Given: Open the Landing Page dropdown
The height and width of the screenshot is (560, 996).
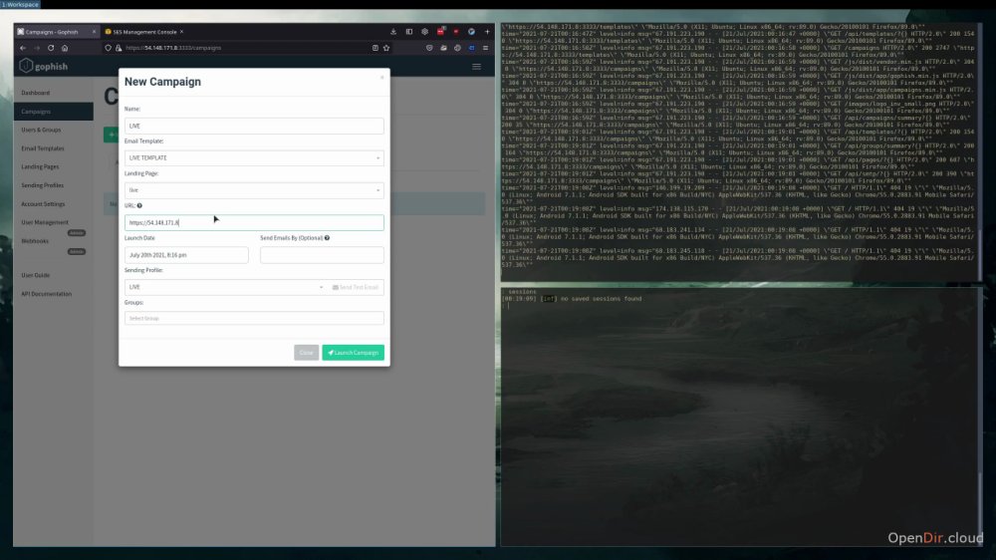Looking at the screenshot, I should (x=254, y=190).
